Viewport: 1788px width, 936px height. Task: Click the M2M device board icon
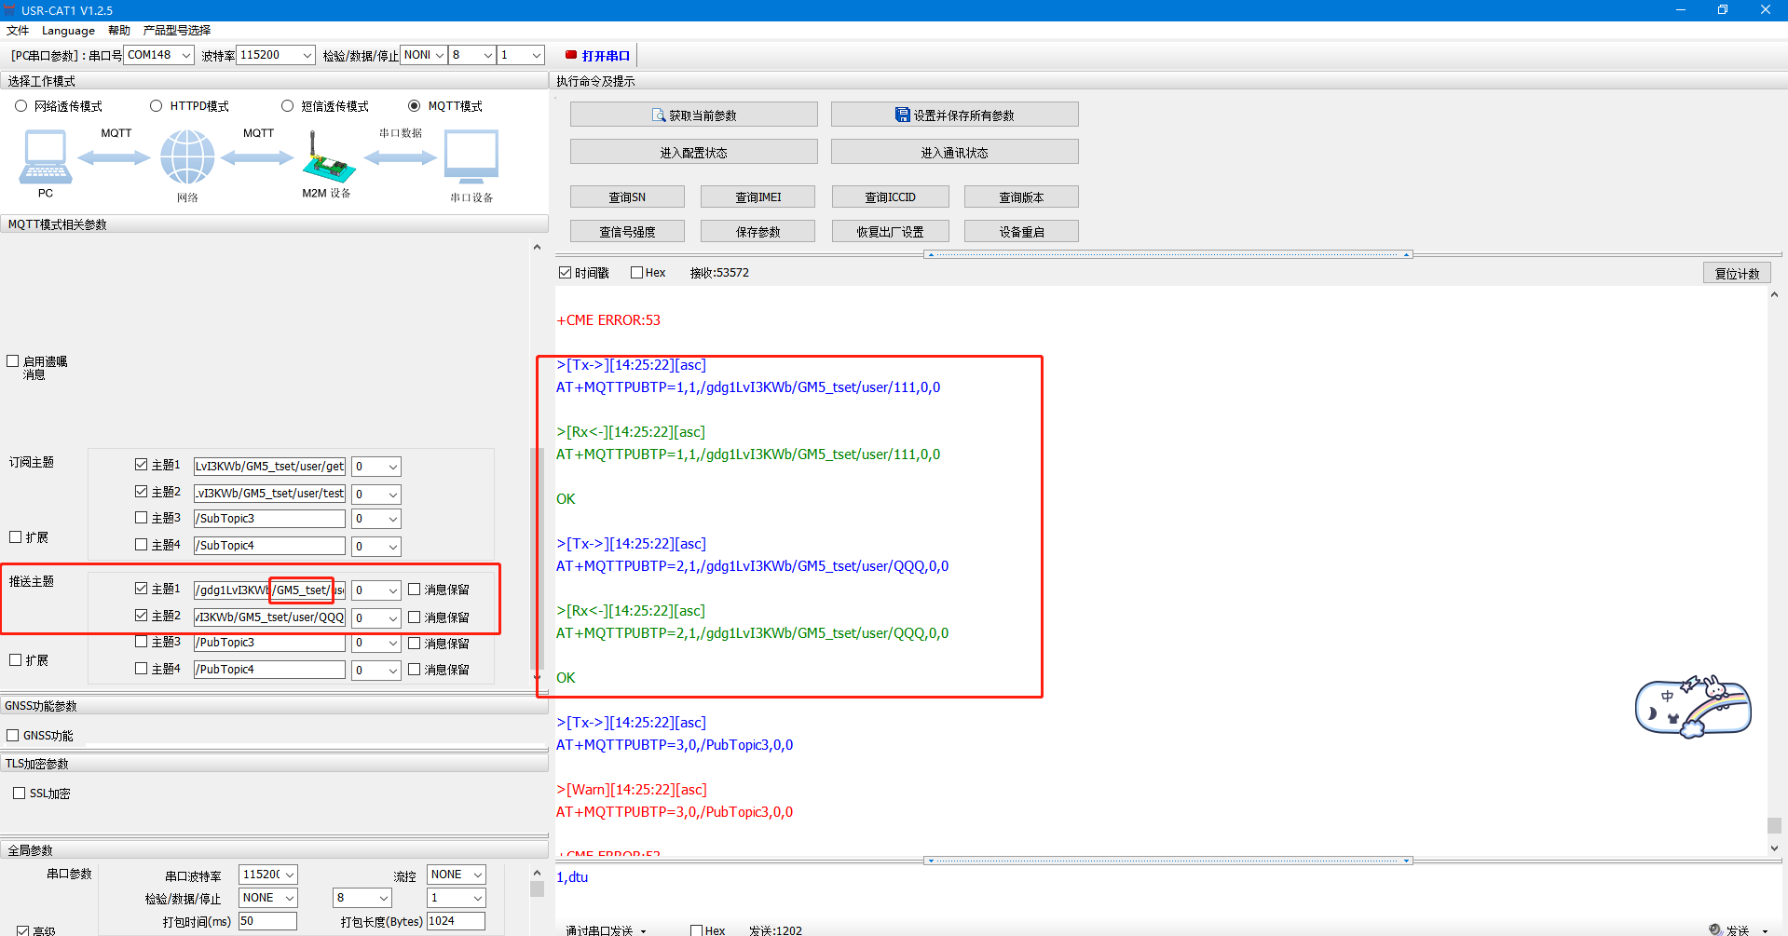tap(327, 158)
